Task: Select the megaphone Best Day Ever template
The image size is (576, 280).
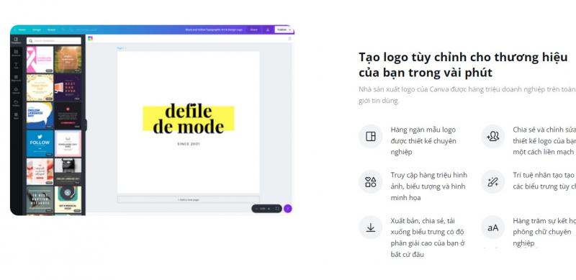Action: coord(68,87)
